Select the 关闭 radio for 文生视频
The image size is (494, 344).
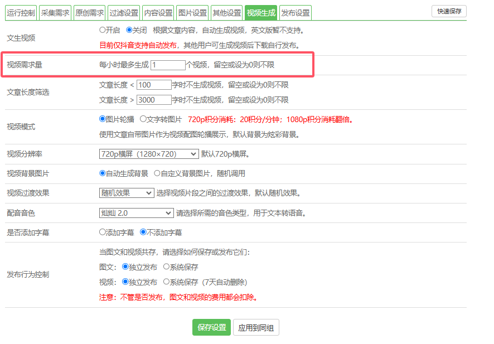point(129,30)
